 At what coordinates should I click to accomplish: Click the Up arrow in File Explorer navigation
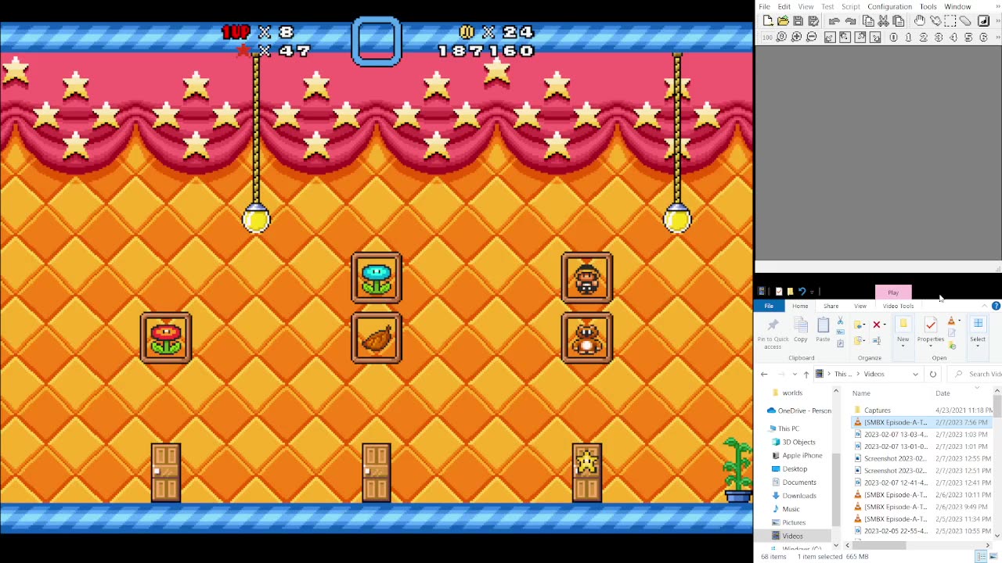click(x=806, y=375)
